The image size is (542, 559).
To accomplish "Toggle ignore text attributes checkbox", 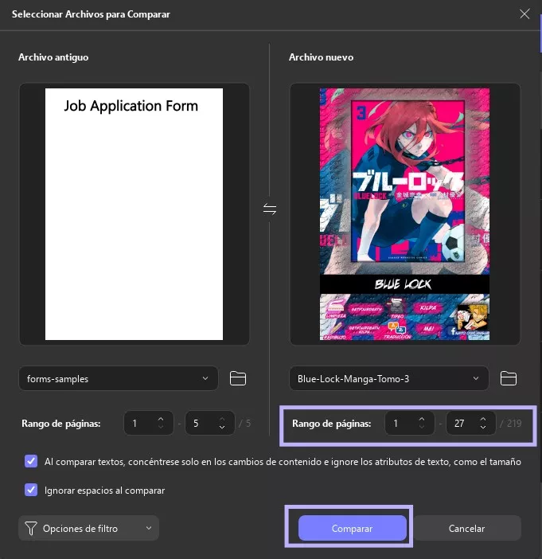I will (31, 461).
